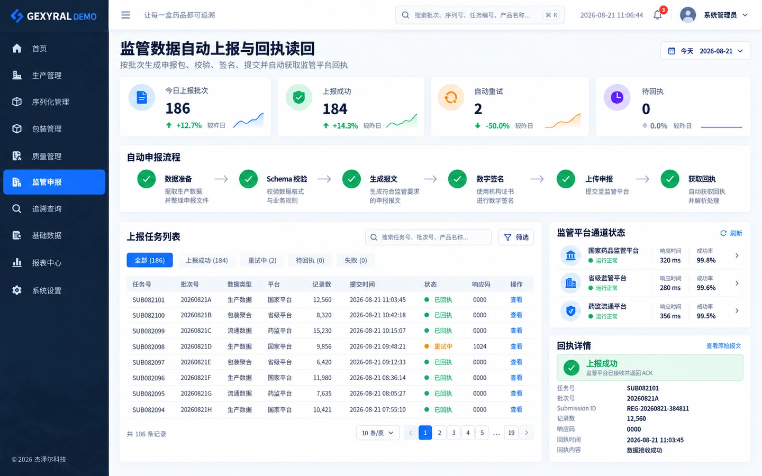Click the 首页 home icon in sidebar

17,48
